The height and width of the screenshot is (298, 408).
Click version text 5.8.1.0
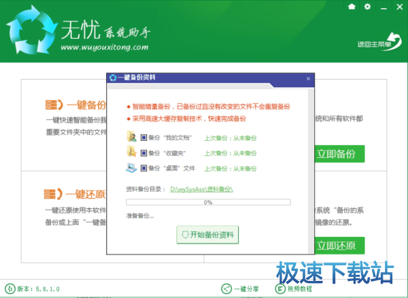[x=48, y=289]
